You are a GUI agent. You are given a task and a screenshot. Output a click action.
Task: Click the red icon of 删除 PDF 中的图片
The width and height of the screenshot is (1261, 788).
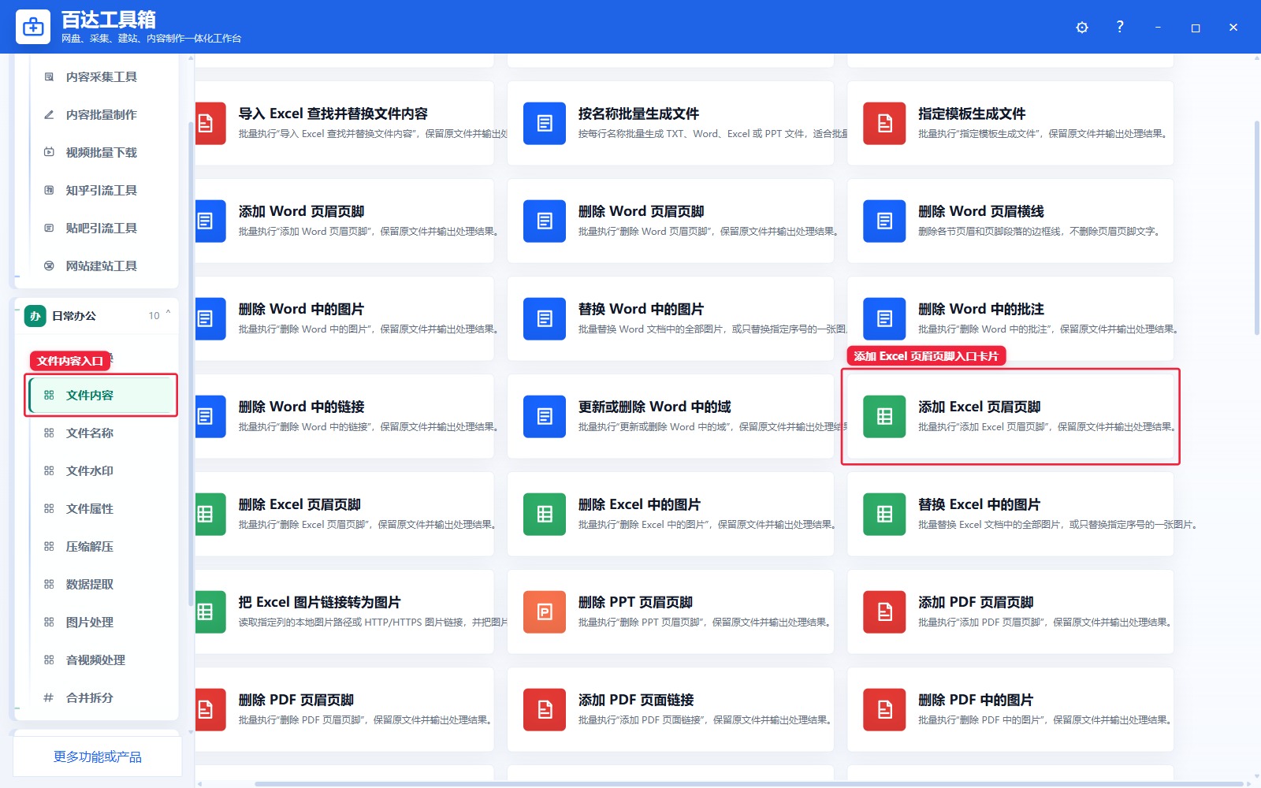[x=884, y=710]
